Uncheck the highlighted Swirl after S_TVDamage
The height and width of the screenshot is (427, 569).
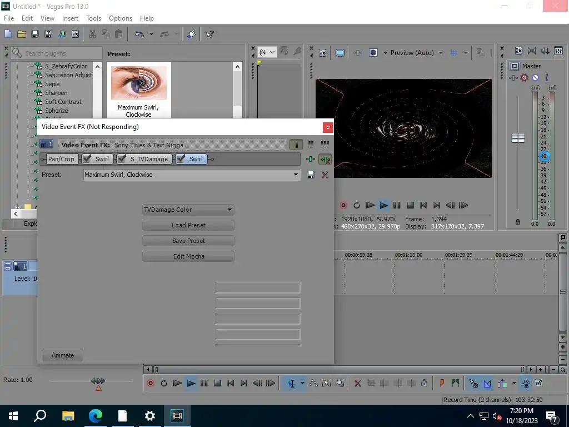point(181,159)
